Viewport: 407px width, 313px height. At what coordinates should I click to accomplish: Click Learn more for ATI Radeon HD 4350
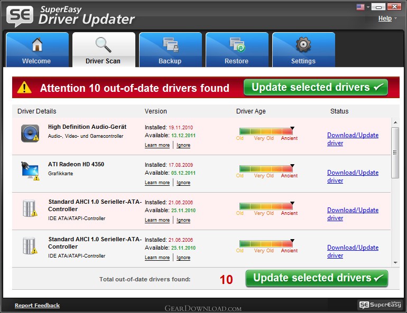click(x=157, y=183)
